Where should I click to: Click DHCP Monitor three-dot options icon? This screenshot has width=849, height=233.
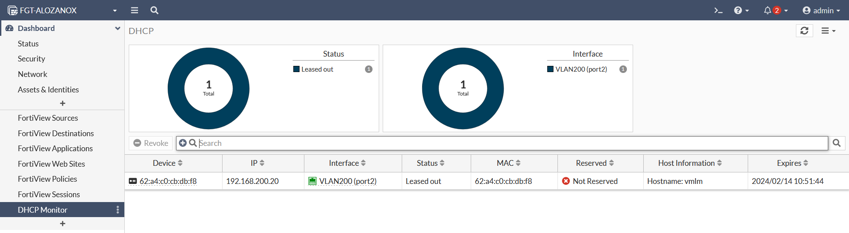coord(118,210)
